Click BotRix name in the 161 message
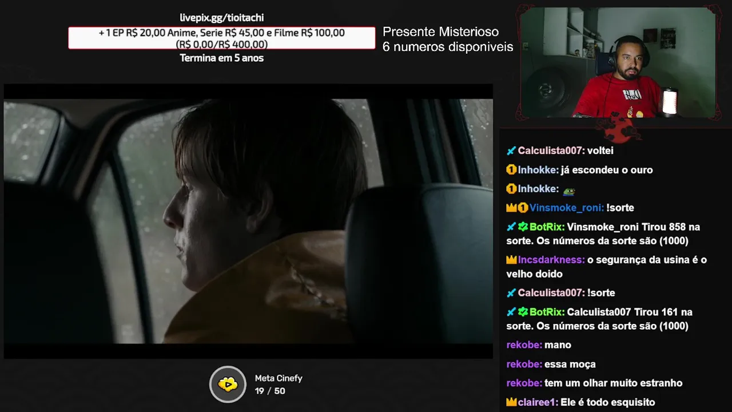 click(x=547, y=312)
